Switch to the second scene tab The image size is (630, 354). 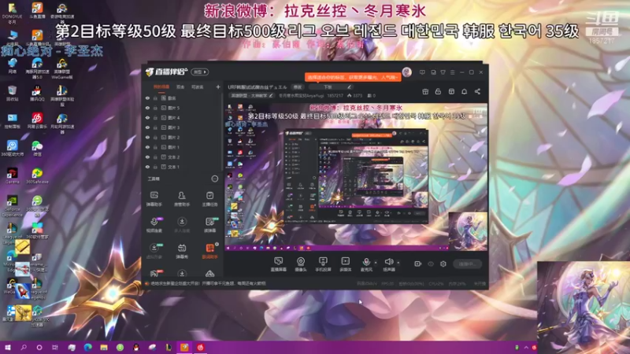coord(180,87)
